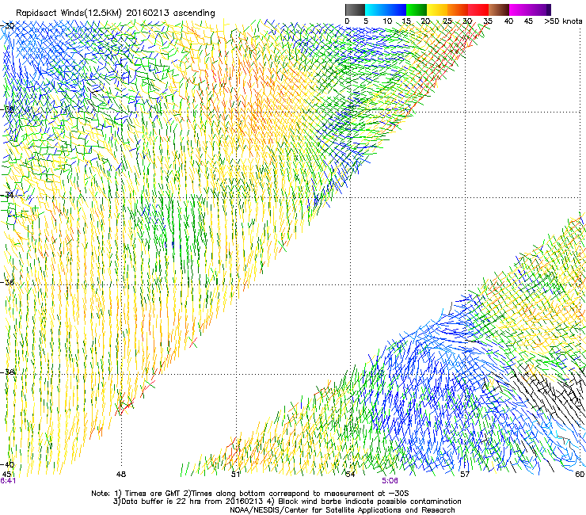Click the magenta 40-45 knots legend swatch
The width and height of the screenshot is (586, 515).
tap(519, 10)
